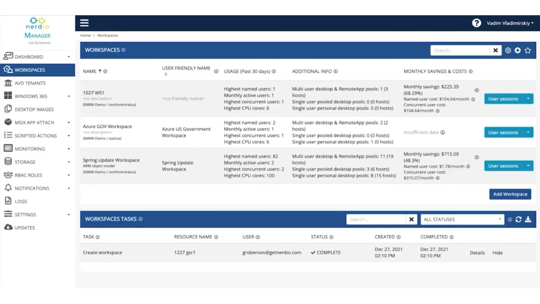Open User sessions for Spring Update Workspace
The image size is (540, 304).
[x=503, y=166]
